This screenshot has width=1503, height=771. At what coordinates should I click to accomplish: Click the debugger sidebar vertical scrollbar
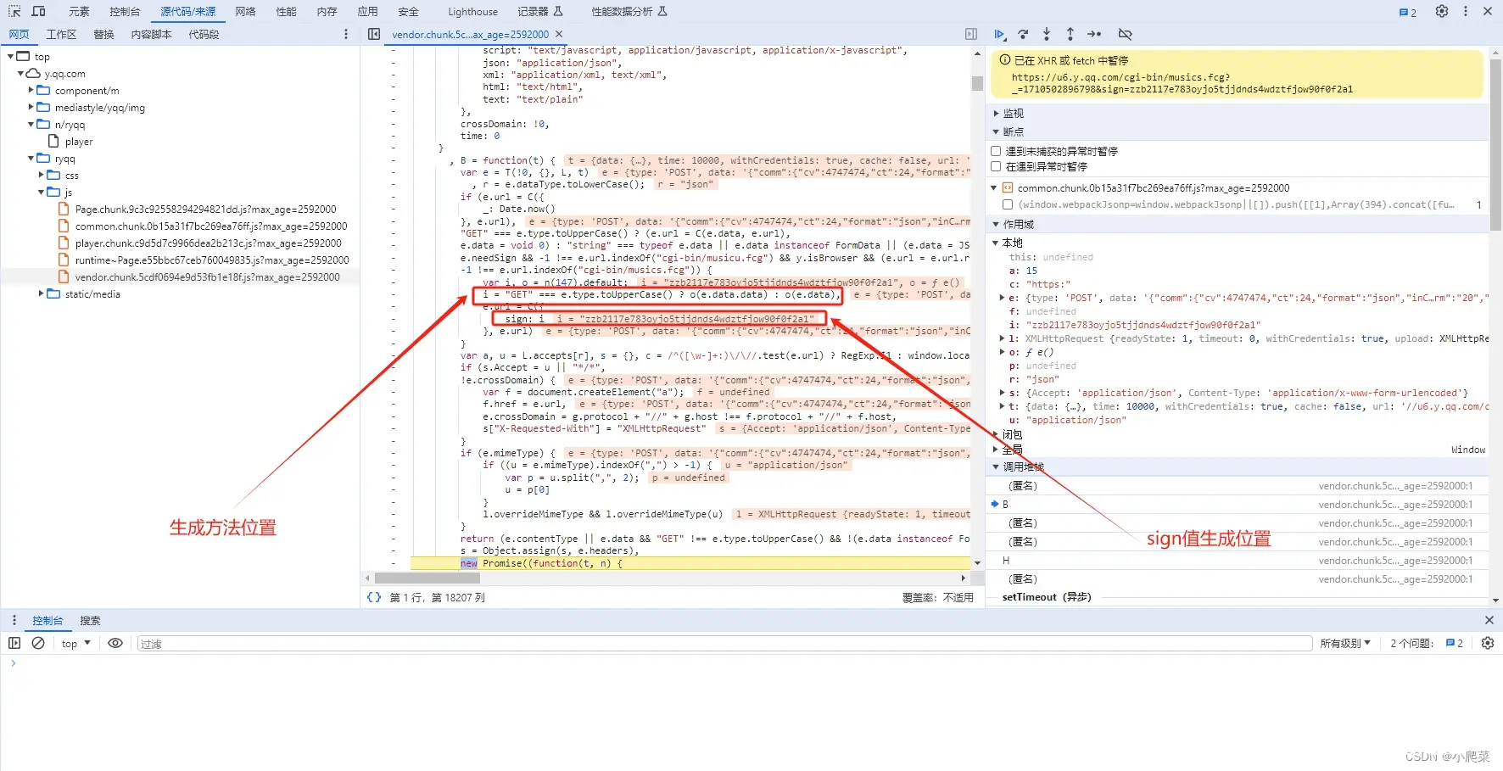1496,144
